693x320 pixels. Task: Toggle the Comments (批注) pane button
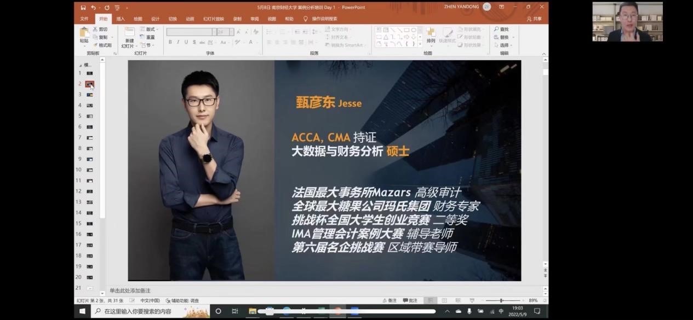tap(410, 300)
